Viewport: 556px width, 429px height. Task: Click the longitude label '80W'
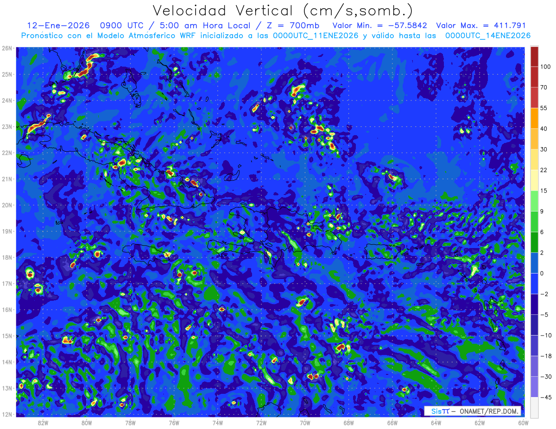click(x=87, y=423)
